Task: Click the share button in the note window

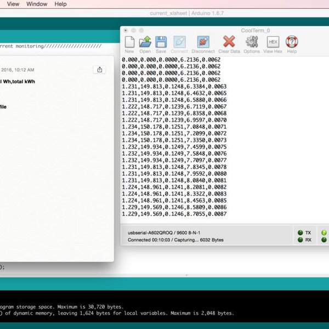Action: click(99, 70)
